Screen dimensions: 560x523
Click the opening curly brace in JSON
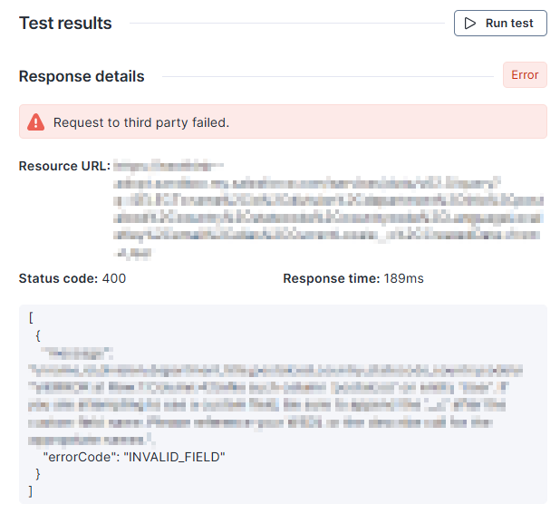click(x=38, y=335)
